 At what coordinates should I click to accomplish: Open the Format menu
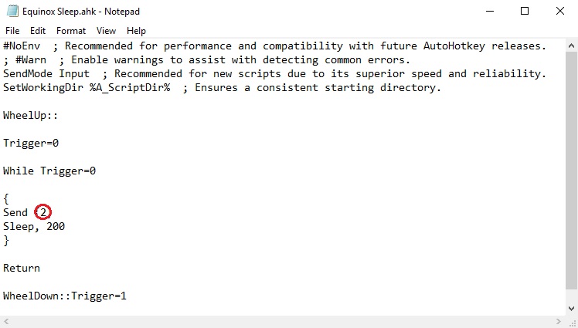point(71,31)
